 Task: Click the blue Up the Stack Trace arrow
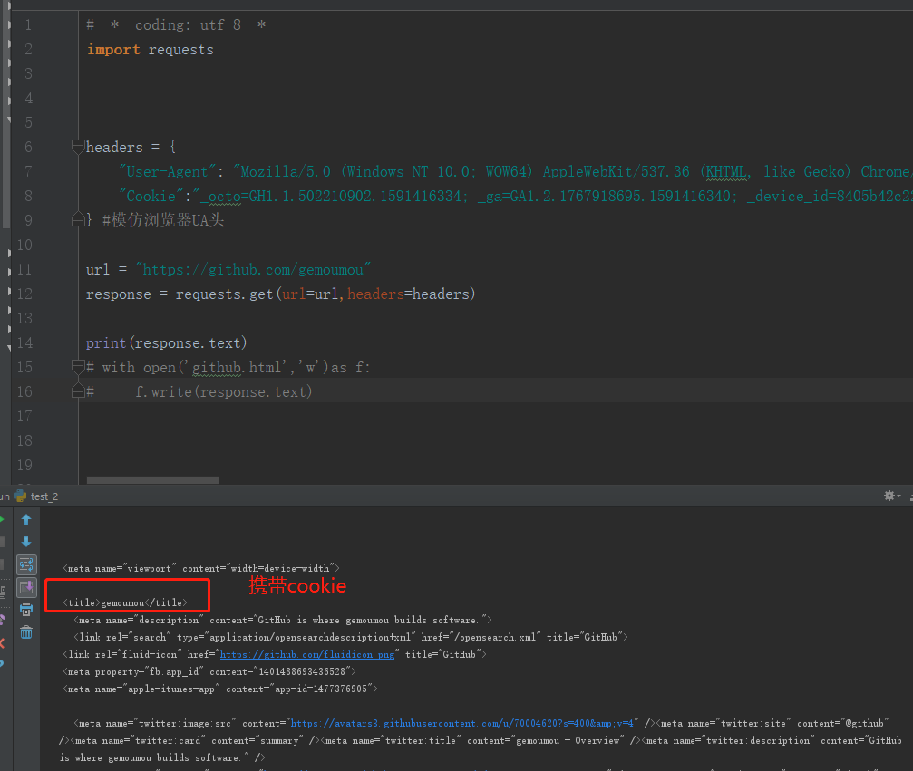26,520
